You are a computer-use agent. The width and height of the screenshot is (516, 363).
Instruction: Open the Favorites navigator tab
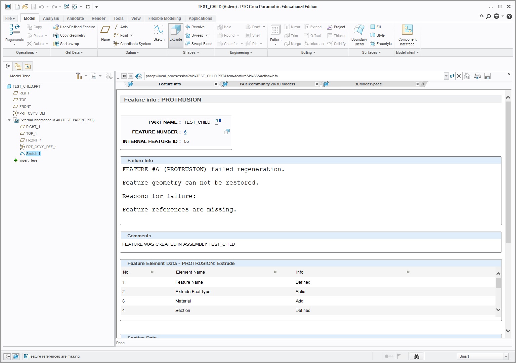point(28,66)
